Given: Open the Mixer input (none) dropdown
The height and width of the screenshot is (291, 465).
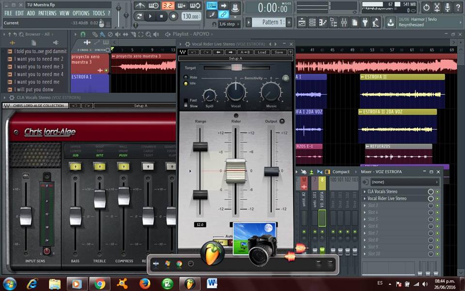Looking at the screenshot, I should point(404,182).
